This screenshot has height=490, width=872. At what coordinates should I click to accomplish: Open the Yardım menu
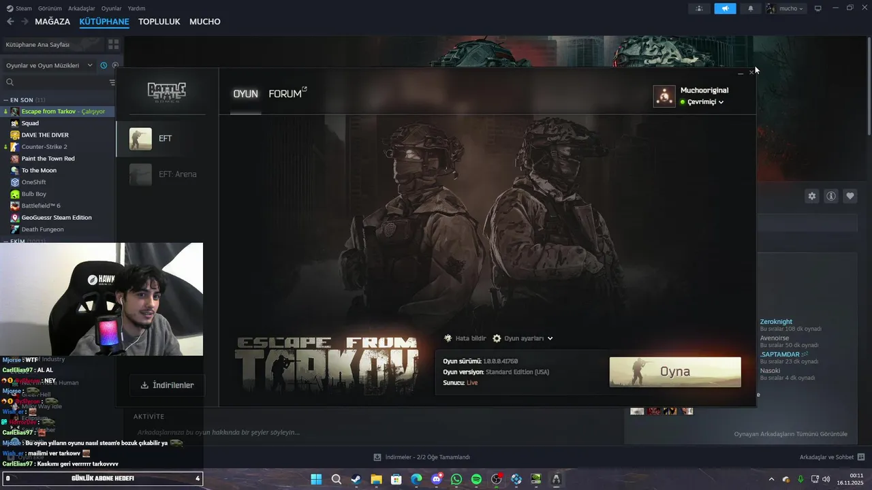point(136,8)
